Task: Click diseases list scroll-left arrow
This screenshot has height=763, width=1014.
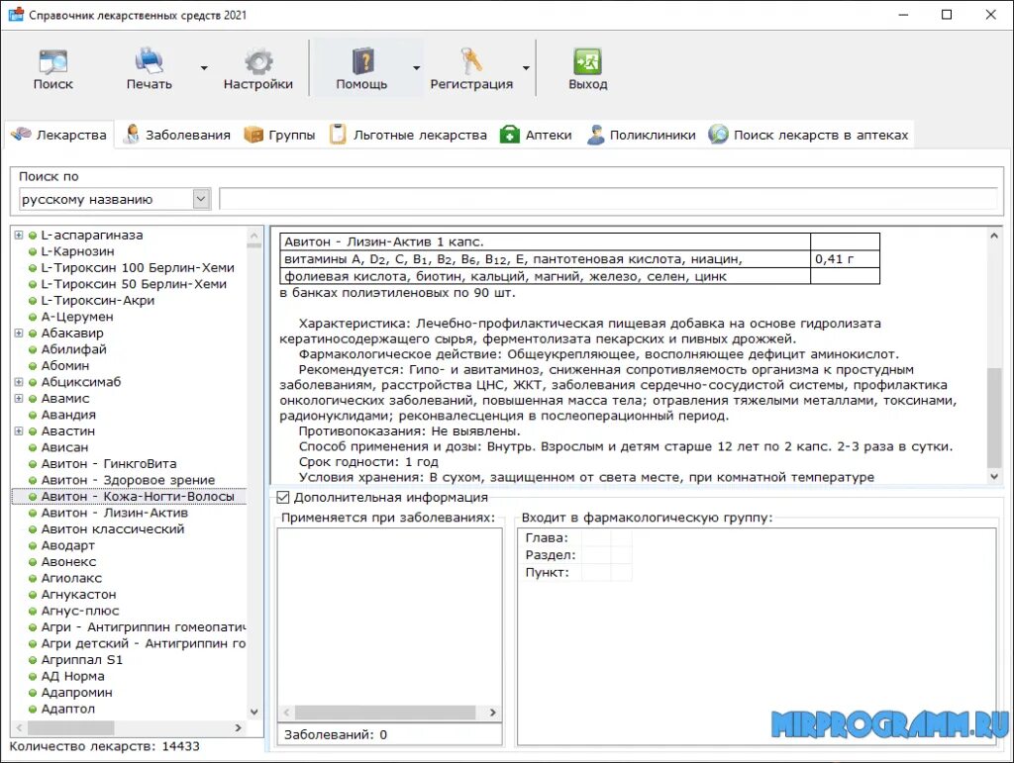Action: click(x=287, y=713)
